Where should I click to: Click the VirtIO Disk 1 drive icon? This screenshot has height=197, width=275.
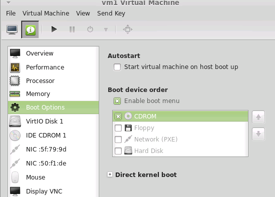15,121
